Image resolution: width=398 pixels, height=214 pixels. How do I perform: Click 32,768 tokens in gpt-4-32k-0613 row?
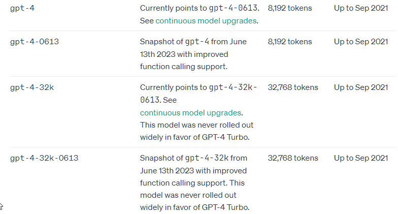click(293, 158)
